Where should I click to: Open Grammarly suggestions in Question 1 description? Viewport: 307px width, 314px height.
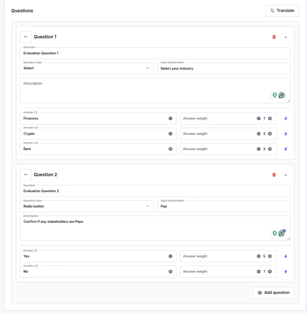click(x=282, y=95)
